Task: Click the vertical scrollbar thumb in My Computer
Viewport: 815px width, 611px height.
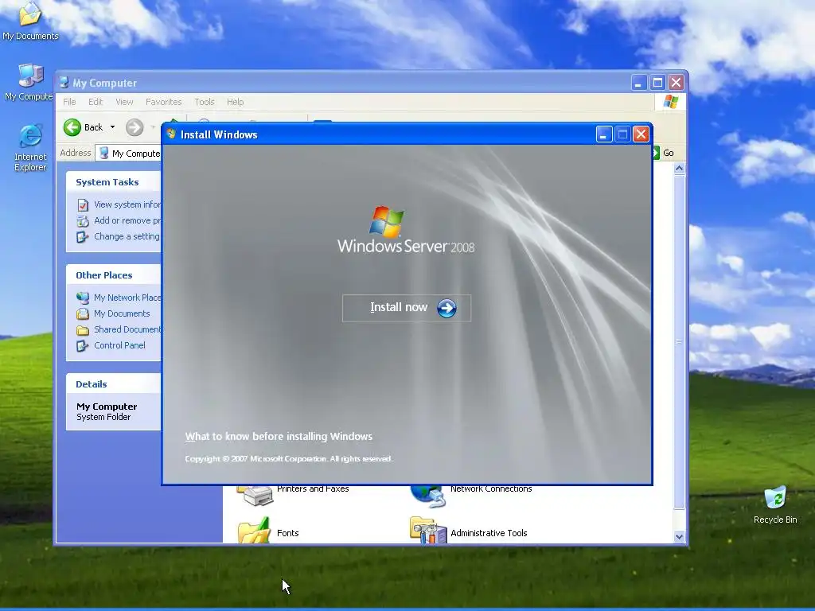Action: pyautogui.click(x=679, y=341)
